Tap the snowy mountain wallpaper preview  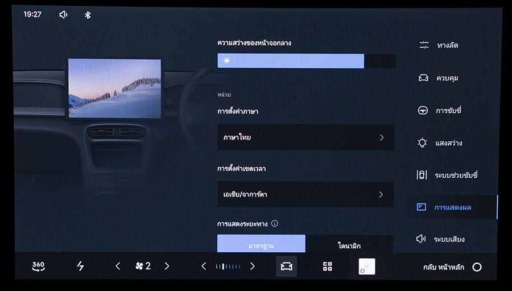pyautogui.click(x=114, y=88)
